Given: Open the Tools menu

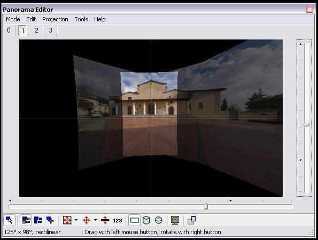Looking at the screenshot, I should pyautogui.click(x=81, y=19).
